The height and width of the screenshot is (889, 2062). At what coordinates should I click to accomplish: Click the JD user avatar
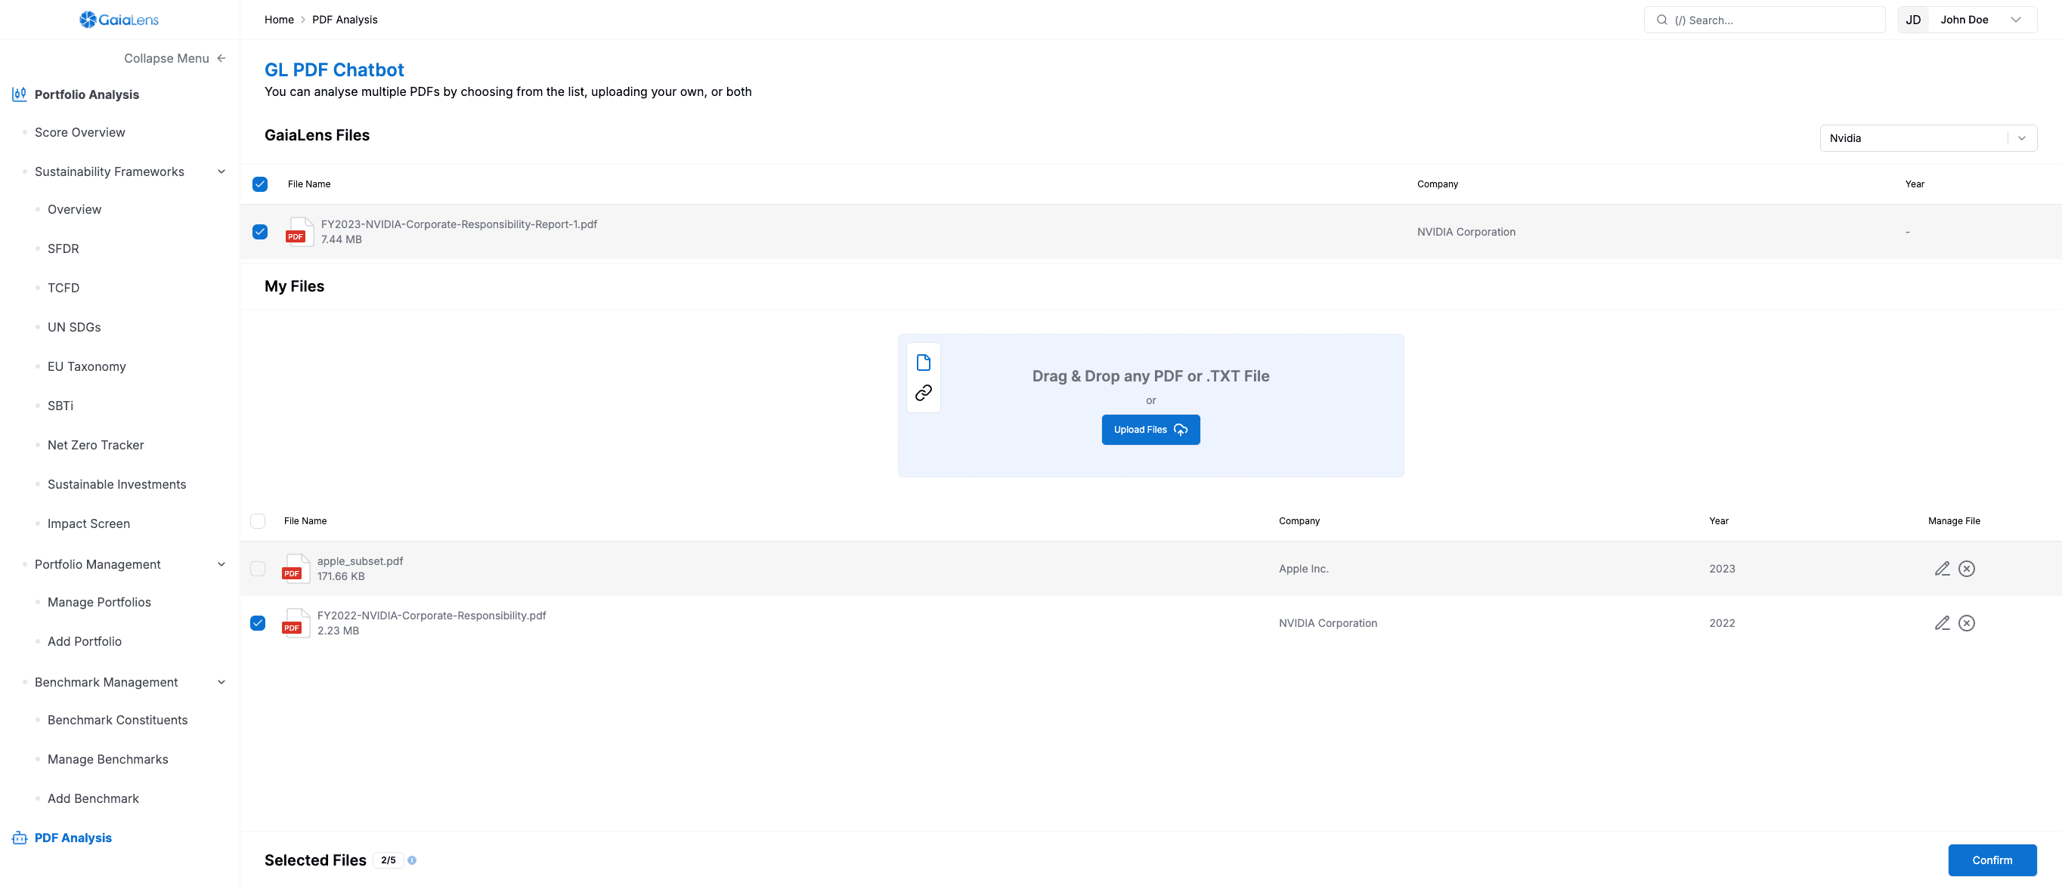[1913, 20]
